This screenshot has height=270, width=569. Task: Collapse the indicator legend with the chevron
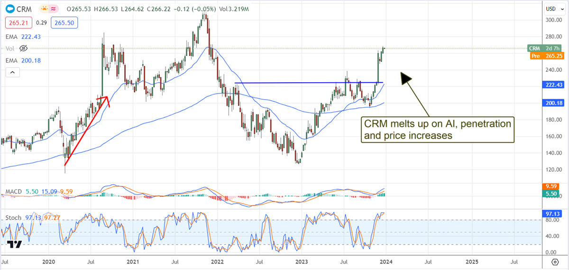(x=12, y=72)
